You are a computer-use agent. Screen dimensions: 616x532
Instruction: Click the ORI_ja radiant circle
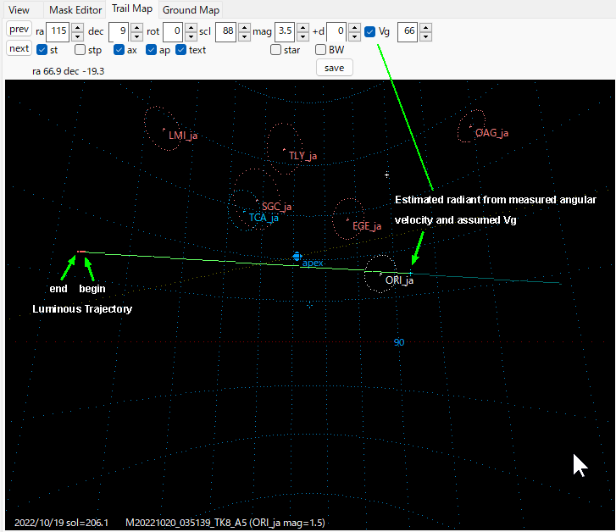380,272
